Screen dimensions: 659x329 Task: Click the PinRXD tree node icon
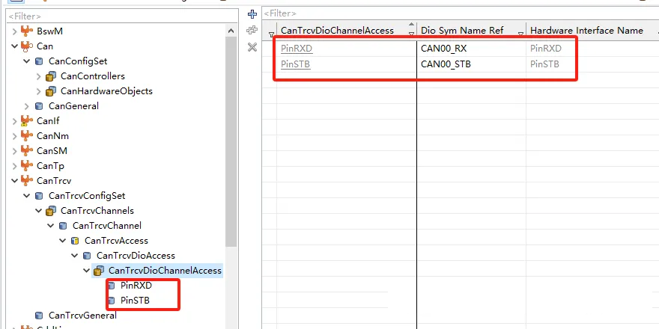pos(112,286)
